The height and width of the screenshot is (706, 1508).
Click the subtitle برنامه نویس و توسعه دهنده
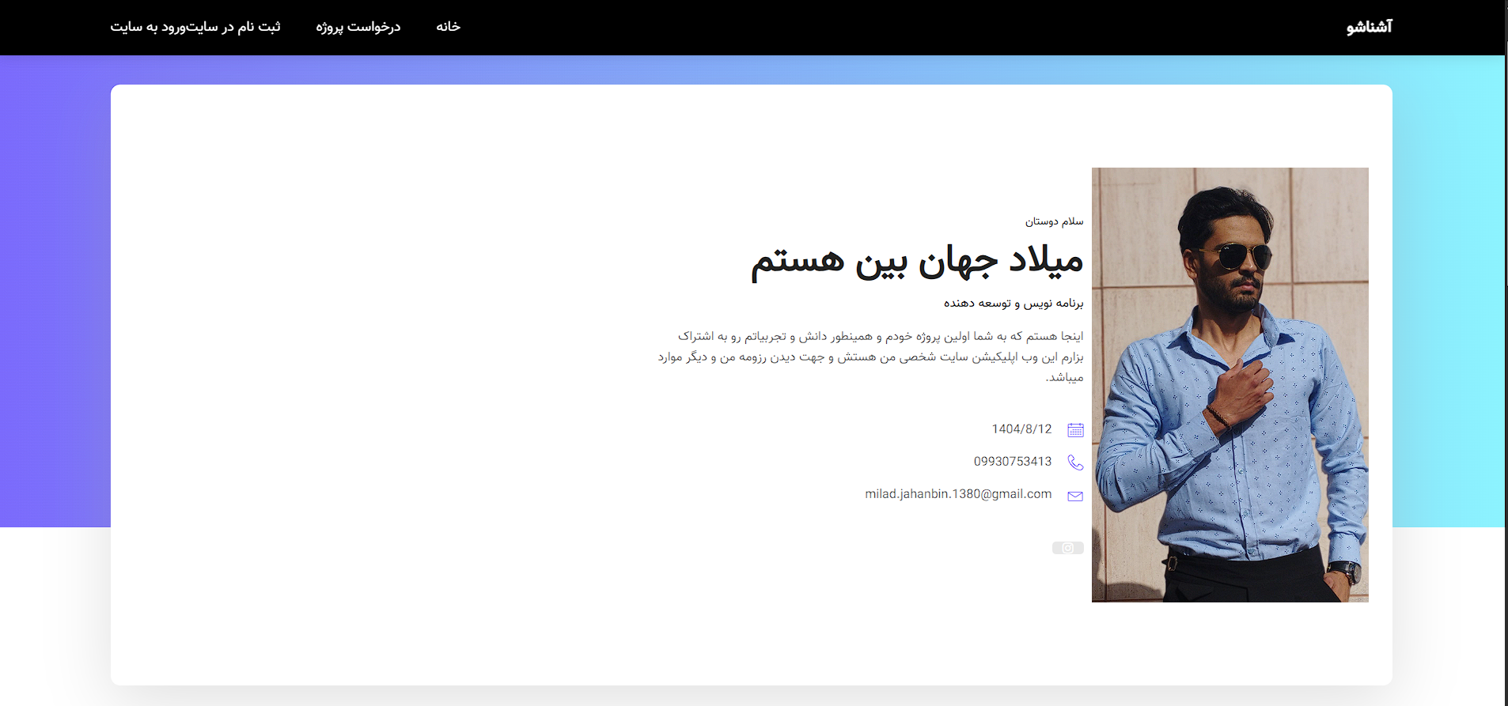(x=1013, y=303)
